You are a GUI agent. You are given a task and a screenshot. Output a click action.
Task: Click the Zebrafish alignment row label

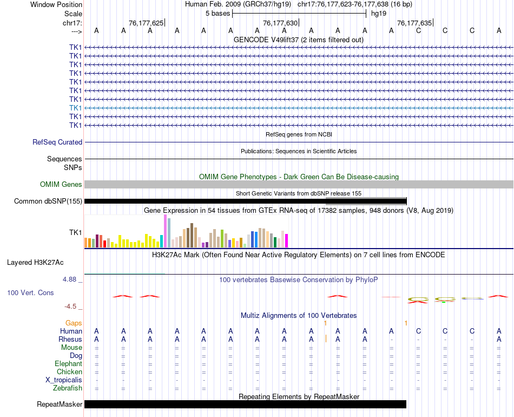point(68,388)
